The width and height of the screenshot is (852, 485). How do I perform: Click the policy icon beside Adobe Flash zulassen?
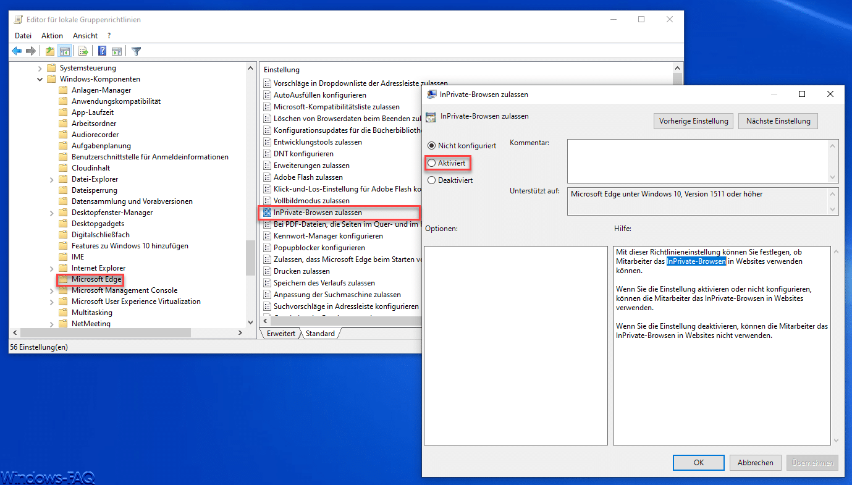pyautogui.click(x=268, y=177)
